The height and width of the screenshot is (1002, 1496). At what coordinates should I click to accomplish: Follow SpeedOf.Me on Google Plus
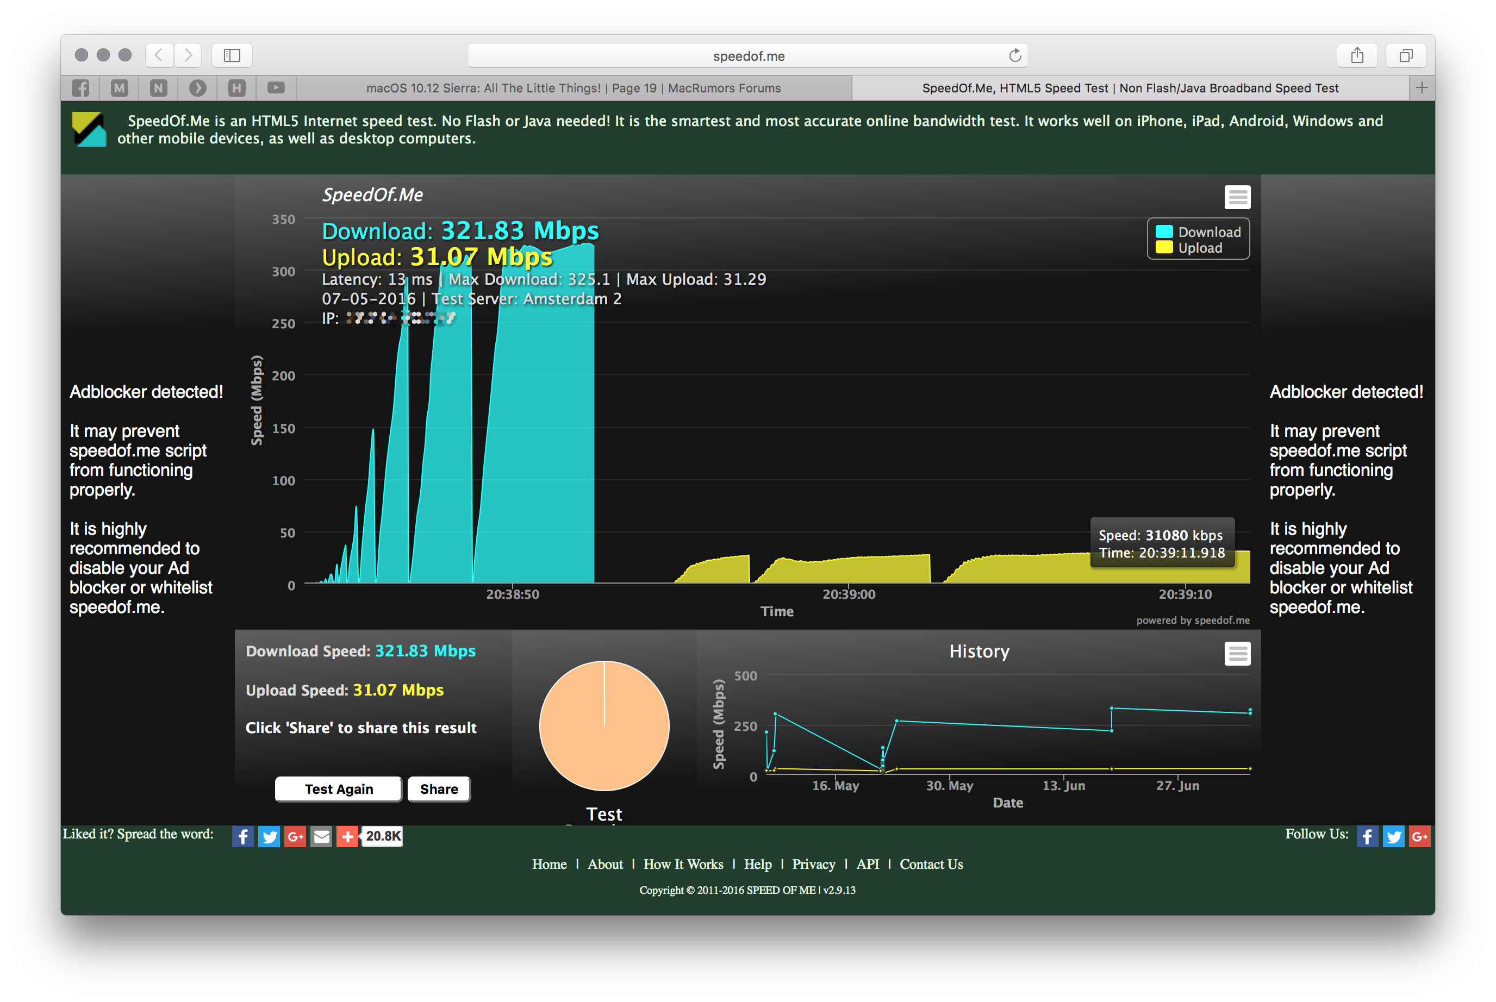[1419, 836]
